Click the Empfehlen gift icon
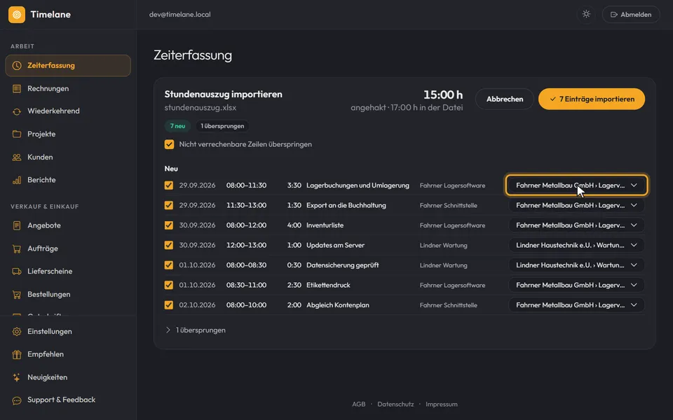The width and height of the screenshot is (673, 420). tap(17, 354)
